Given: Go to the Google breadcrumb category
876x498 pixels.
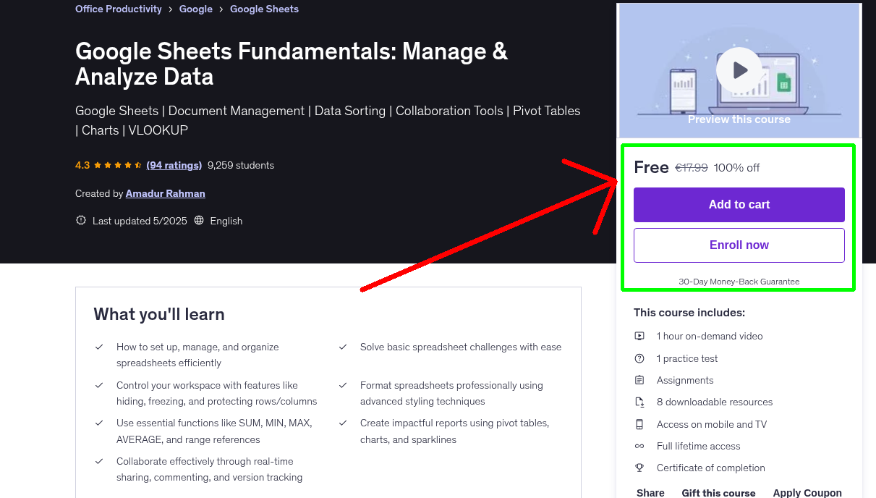Looking at the screenshot, I should (196, 9).
